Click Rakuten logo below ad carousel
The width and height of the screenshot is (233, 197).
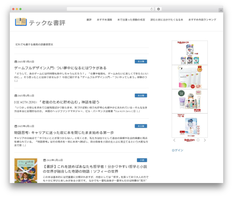click(190, 140)
